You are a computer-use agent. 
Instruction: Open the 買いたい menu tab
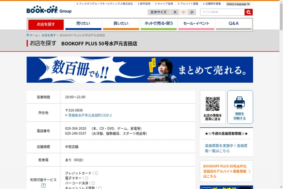point(121,24)
